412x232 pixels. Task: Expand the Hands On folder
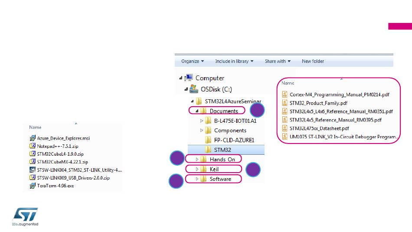(x=197, y=159)
